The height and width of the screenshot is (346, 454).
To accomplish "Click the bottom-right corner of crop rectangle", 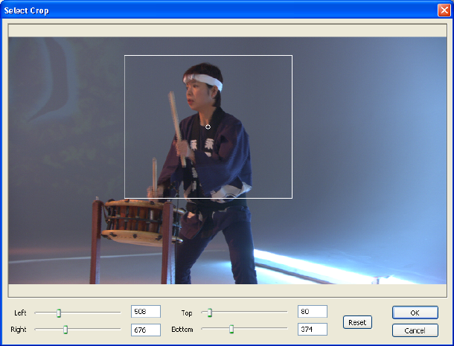I will 292,198.
